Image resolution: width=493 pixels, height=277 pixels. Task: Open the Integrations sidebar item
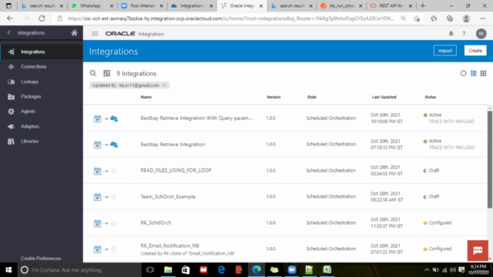coord(42,52)
